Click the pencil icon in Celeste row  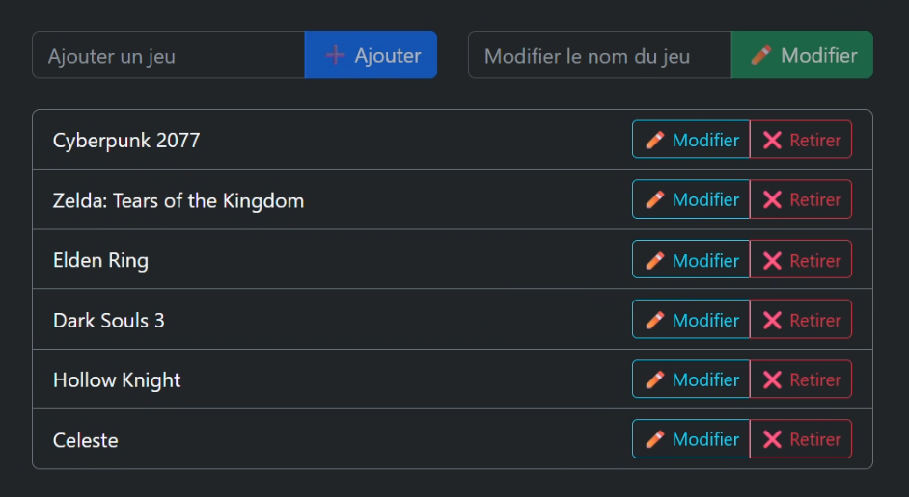pyautogui.click(x=655, y=439)
